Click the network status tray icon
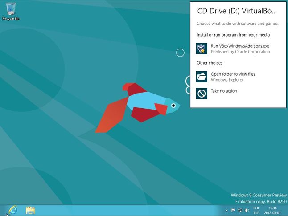288x216 pixels. [x=240, y=210]
